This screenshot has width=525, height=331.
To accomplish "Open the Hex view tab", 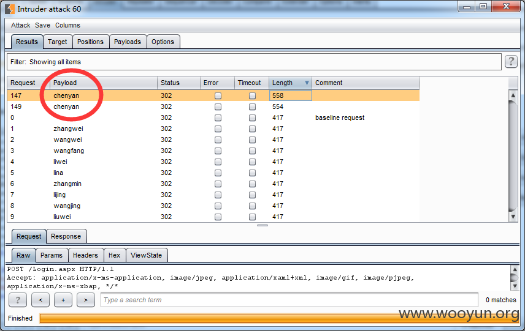I will [114, 255].
